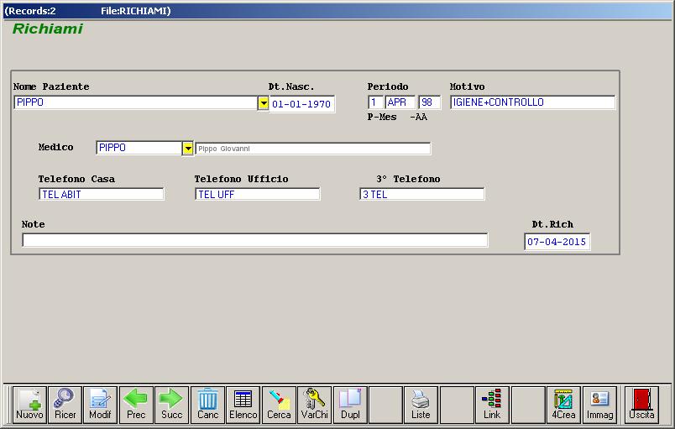
Task: Exit via the Uscita red door icon
Action: (x=641, y=405)
